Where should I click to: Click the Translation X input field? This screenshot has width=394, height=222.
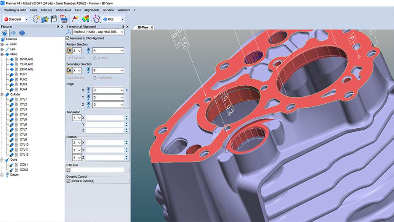tap(105, 118)
